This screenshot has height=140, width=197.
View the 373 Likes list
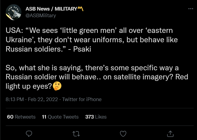(x=96, y=117)
